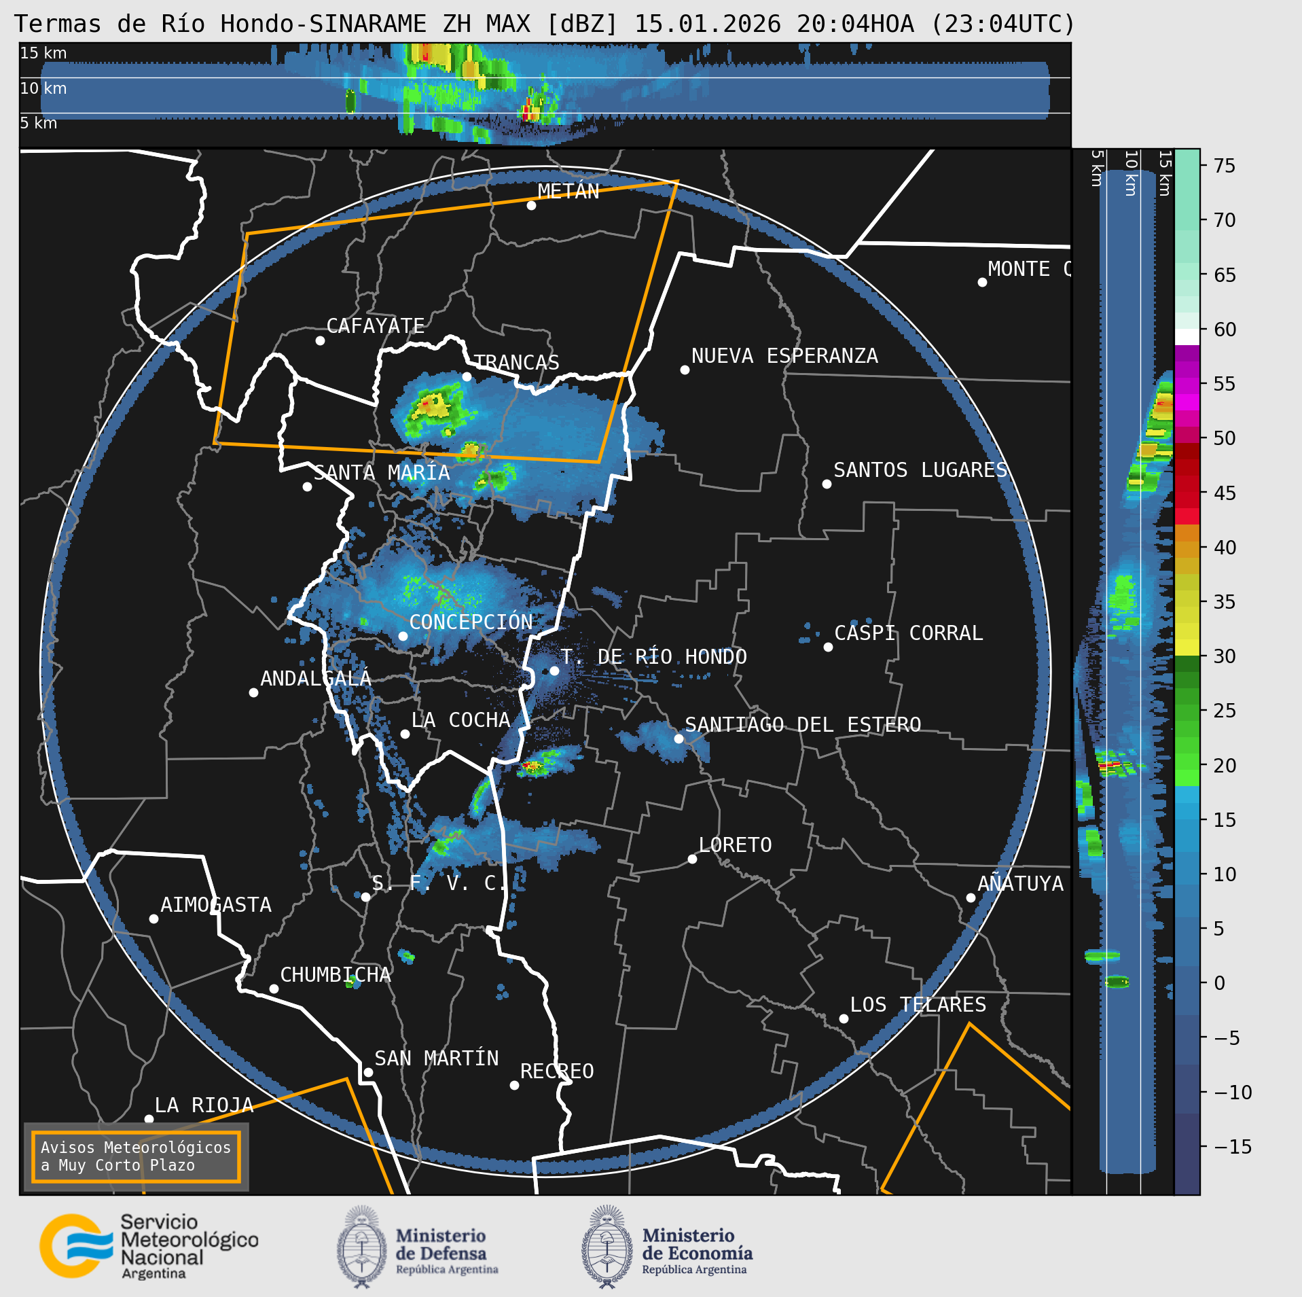The width and height of the screenshot is (1302, 1297).
Task: Click the red storm core south of La Cocha
Action: 532,766
